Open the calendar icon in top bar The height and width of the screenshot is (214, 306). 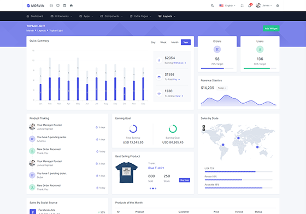point(64,5)
